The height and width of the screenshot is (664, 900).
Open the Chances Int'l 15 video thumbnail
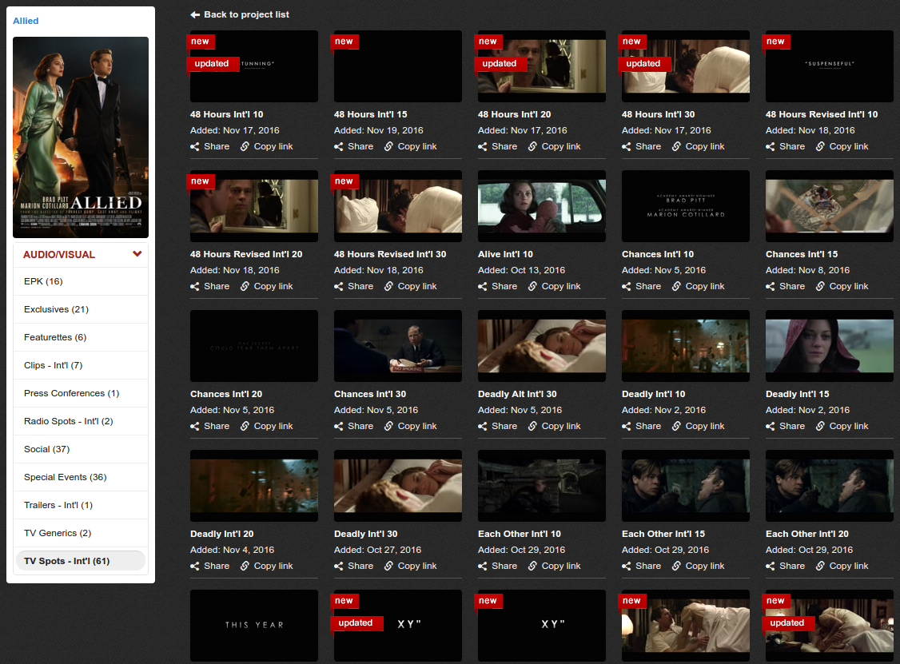[830, 206]
